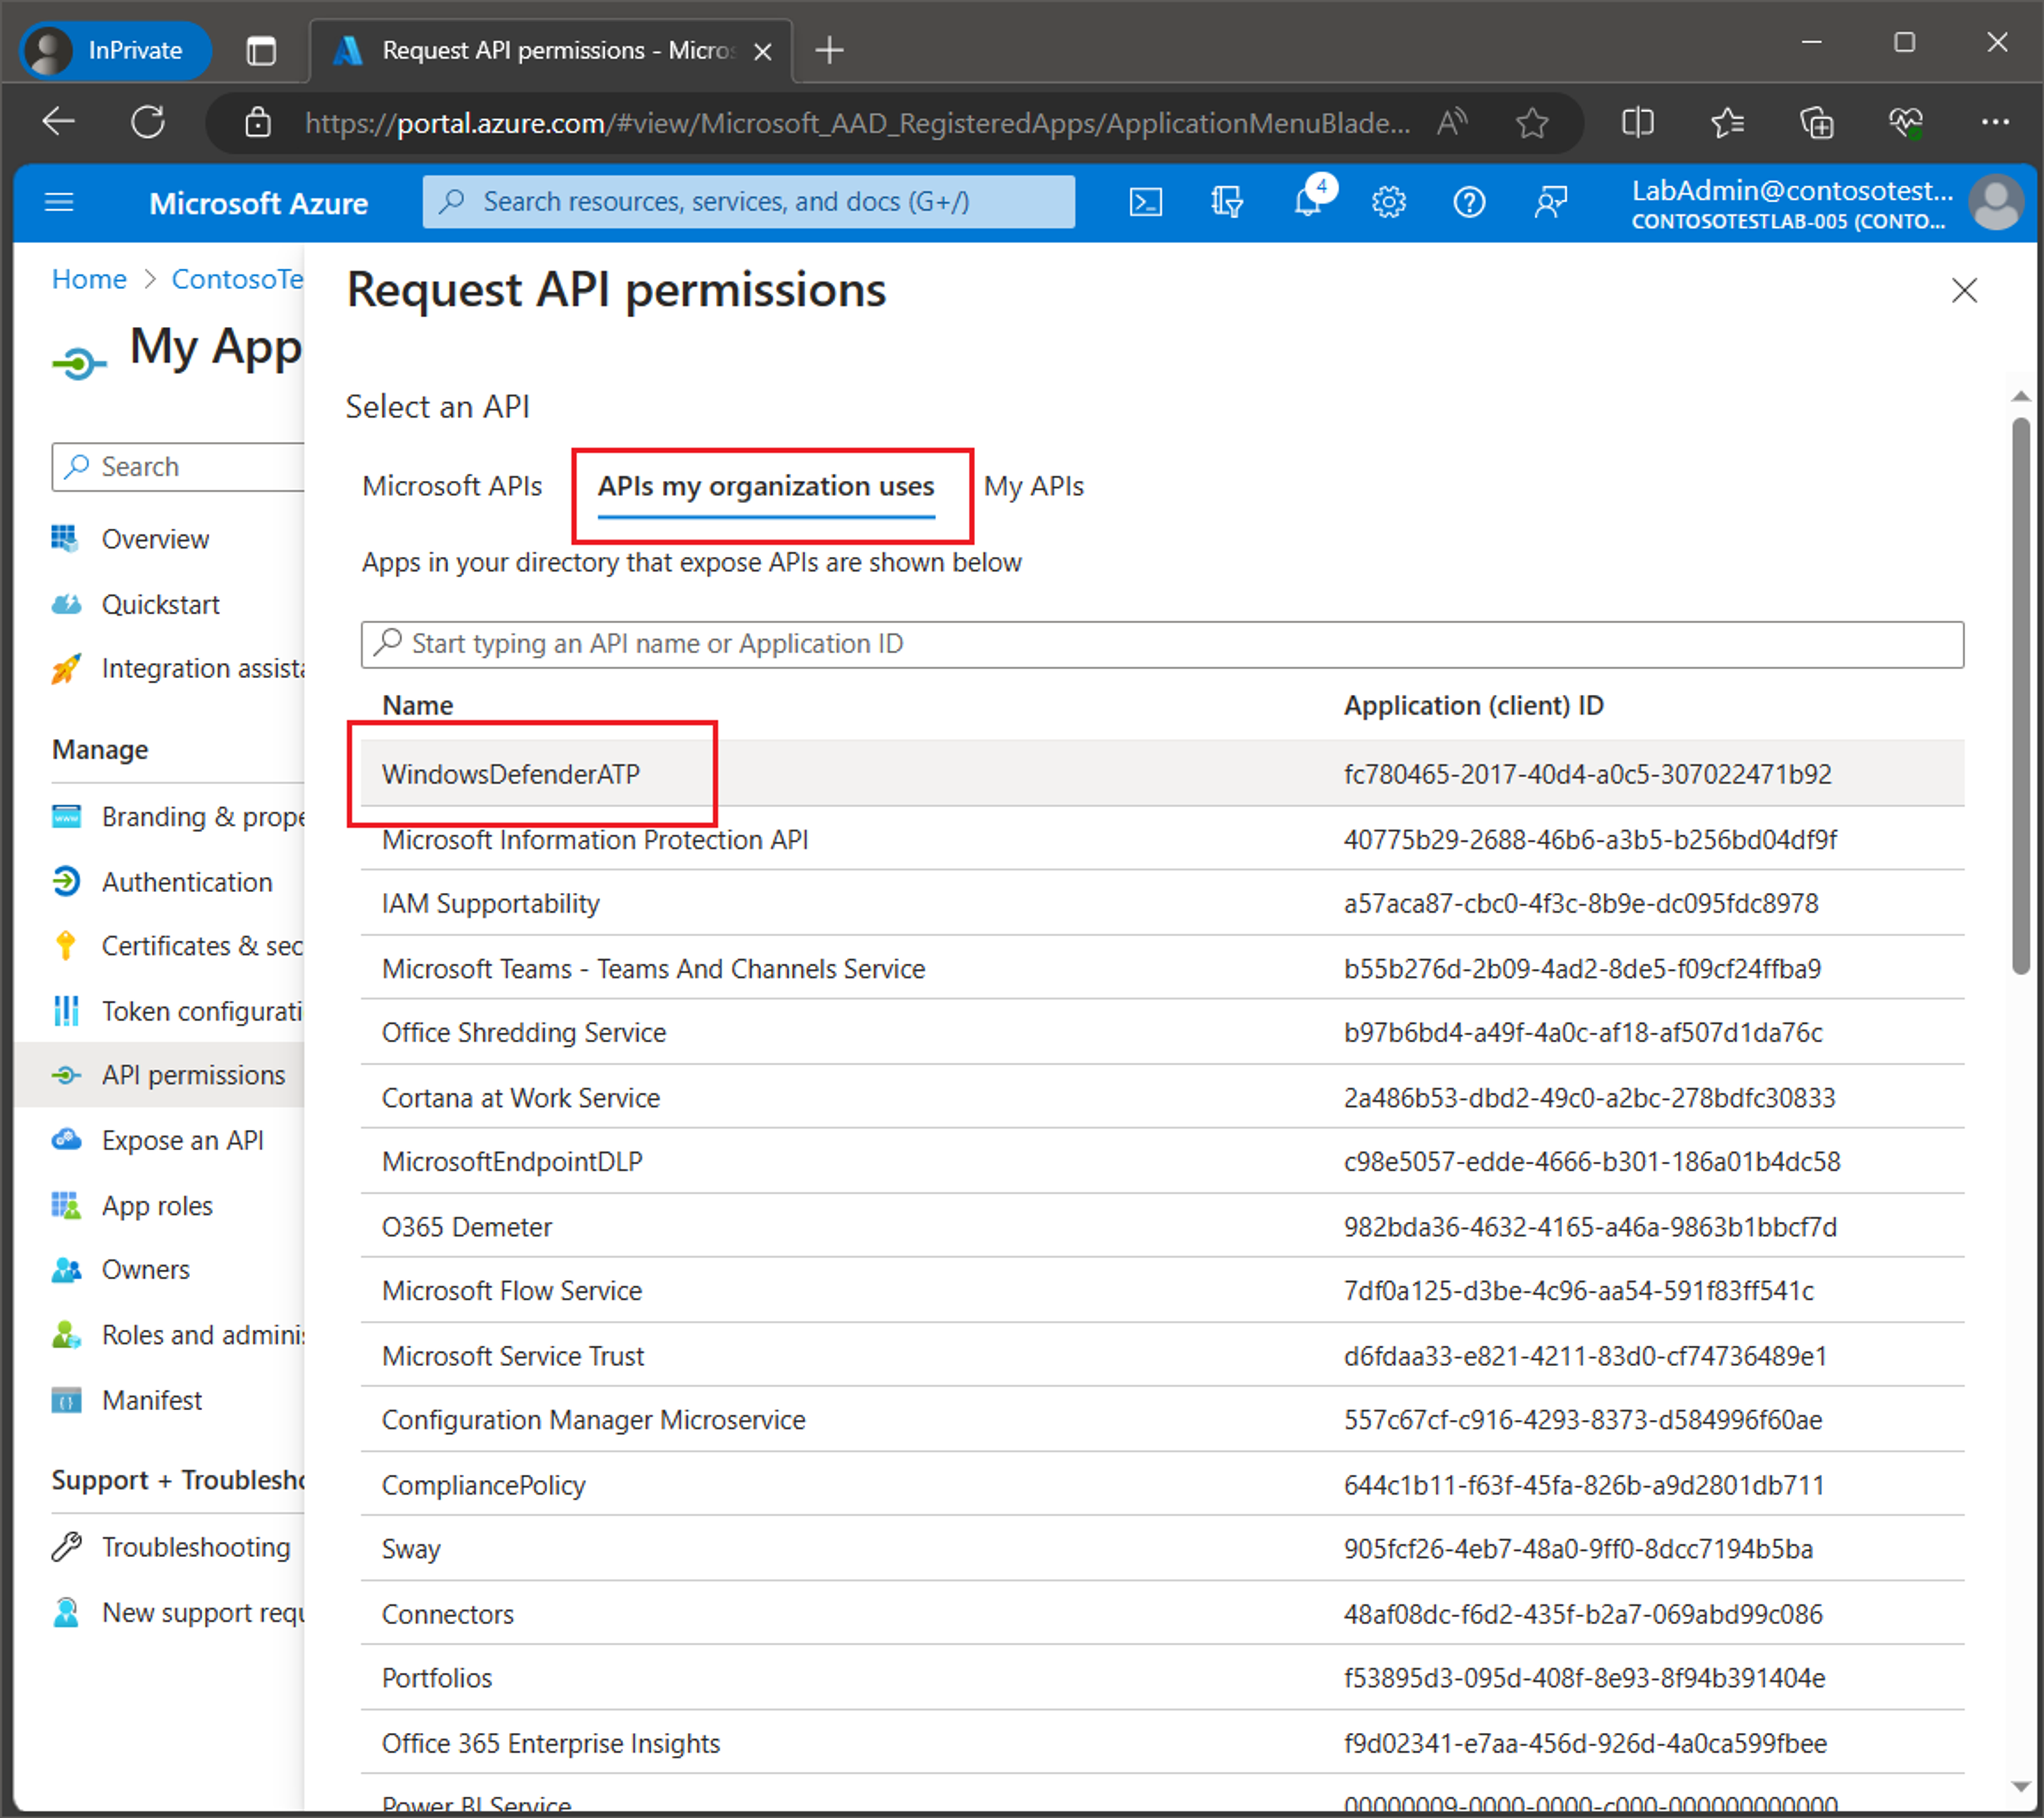Click the scrollbar down arrow
This screenshot has height=1818, width=2044.
tap(2020, 1786)
